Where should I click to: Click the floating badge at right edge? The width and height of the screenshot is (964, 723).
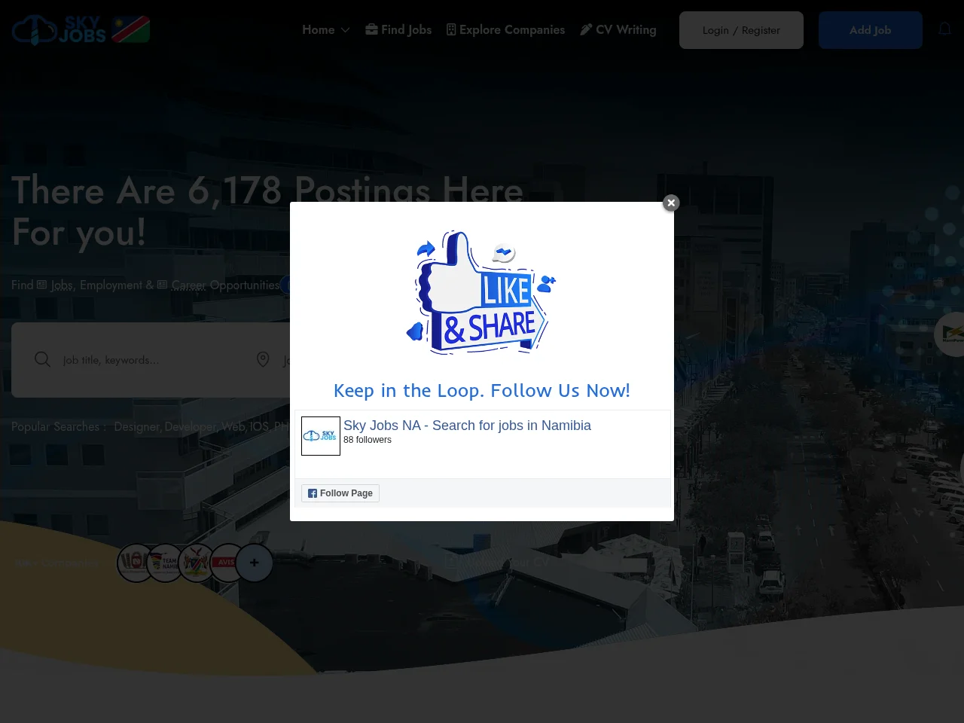(x=950, y=334)
